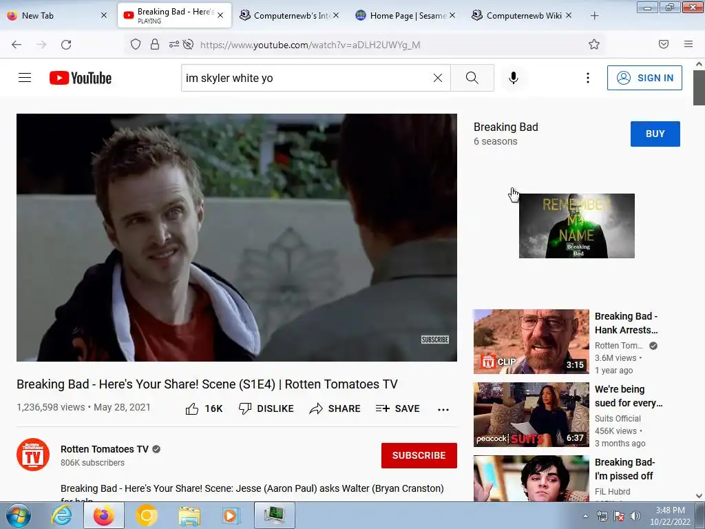Open Rotten Tomatoes TV channel avatar
The image size is (705, 529).
(x=33, y=455)
